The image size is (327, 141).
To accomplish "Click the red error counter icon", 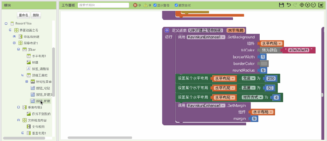I will click(135, 5).
